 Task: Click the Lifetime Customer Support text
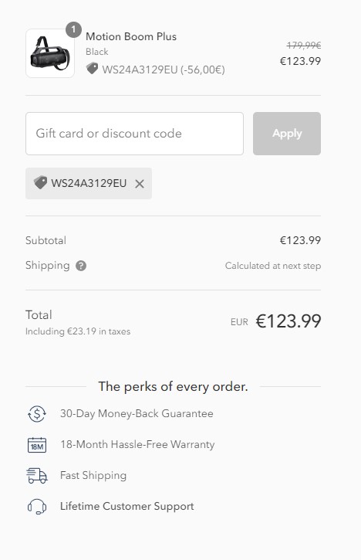click(x=127, y=507)
